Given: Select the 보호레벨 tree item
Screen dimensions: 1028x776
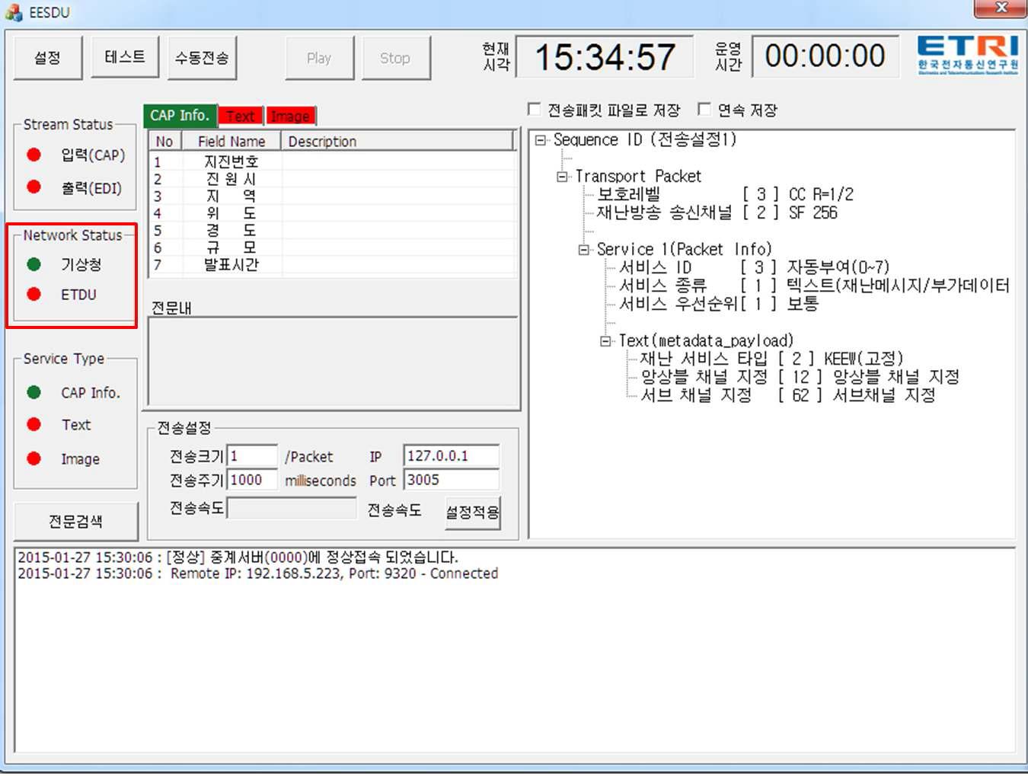Looking at the screenshot, I should 725,195.
